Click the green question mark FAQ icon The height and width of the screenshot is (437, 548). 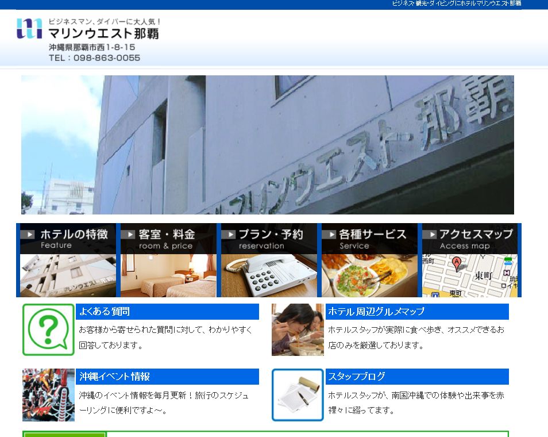click(49, 329)
